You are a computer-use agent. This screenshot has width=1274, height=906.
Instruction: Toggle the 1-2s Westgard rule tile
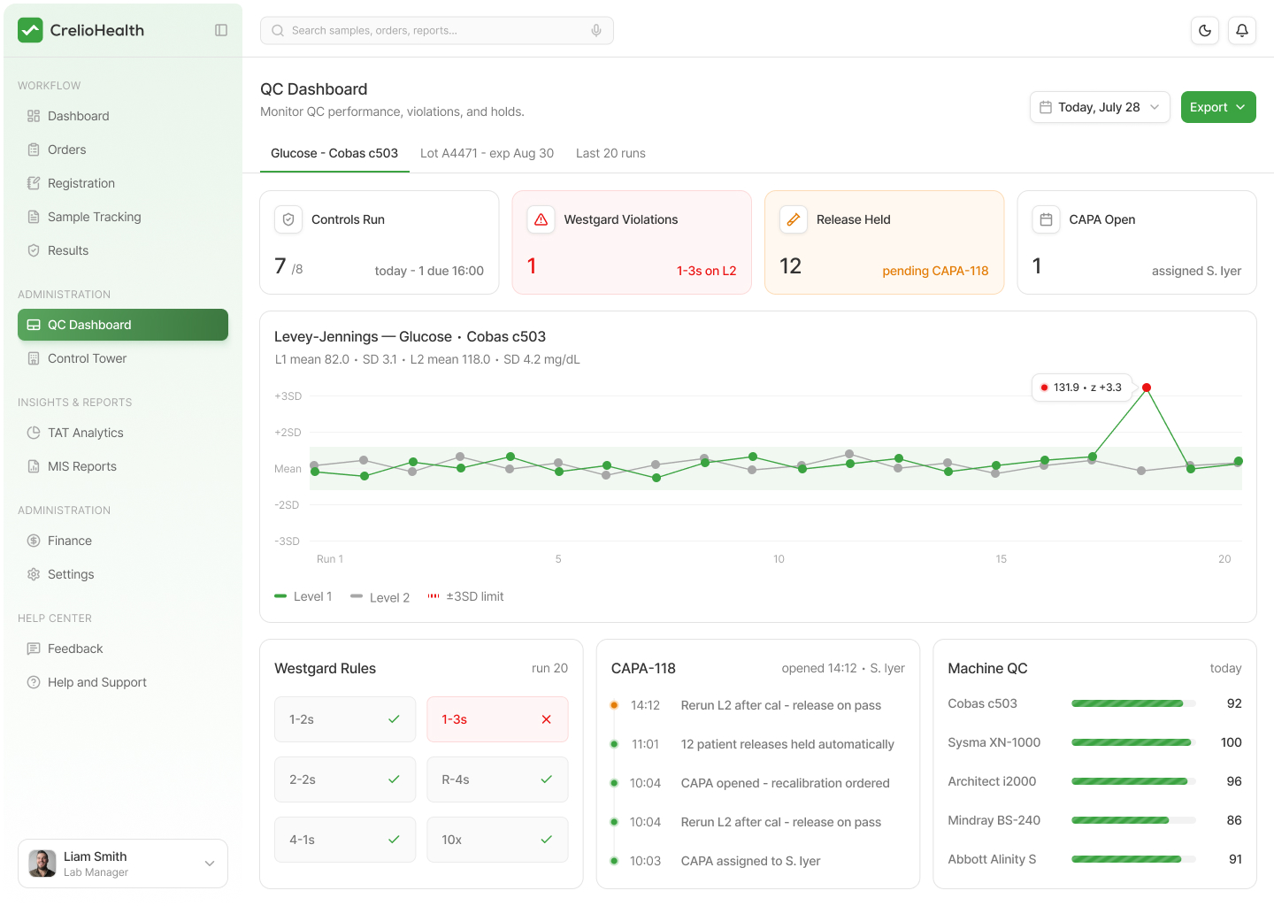pos(345,719)
